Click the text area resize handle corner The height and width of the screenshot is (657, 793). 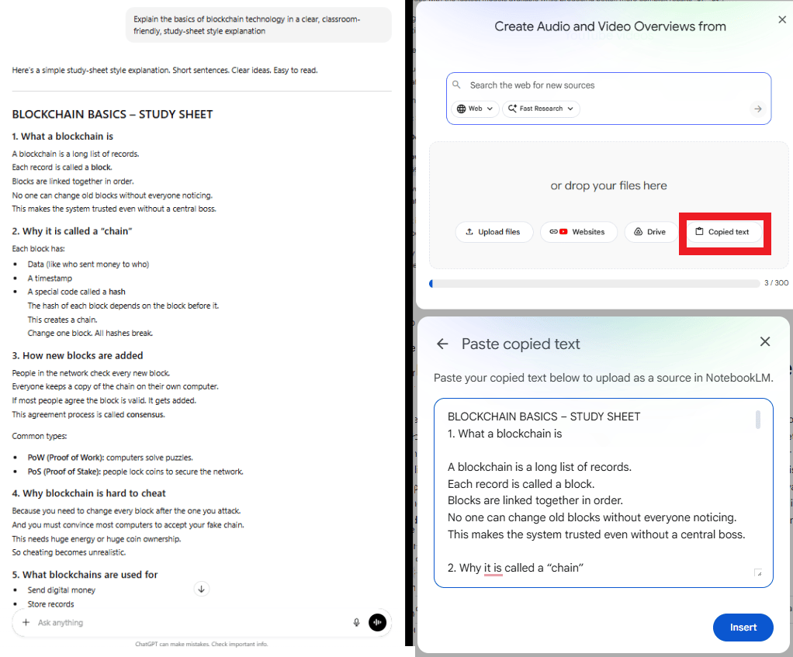pos(758,572)
